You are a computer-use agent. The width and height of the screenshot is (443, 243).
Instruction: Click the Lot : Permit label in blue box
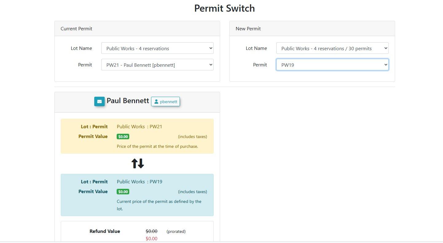(x=94, y=182)
